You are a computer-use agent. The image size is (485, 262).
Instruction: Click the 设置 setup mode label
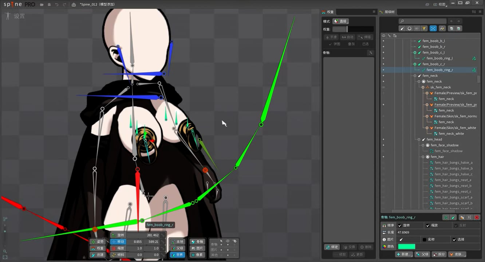tap(19, 16)
